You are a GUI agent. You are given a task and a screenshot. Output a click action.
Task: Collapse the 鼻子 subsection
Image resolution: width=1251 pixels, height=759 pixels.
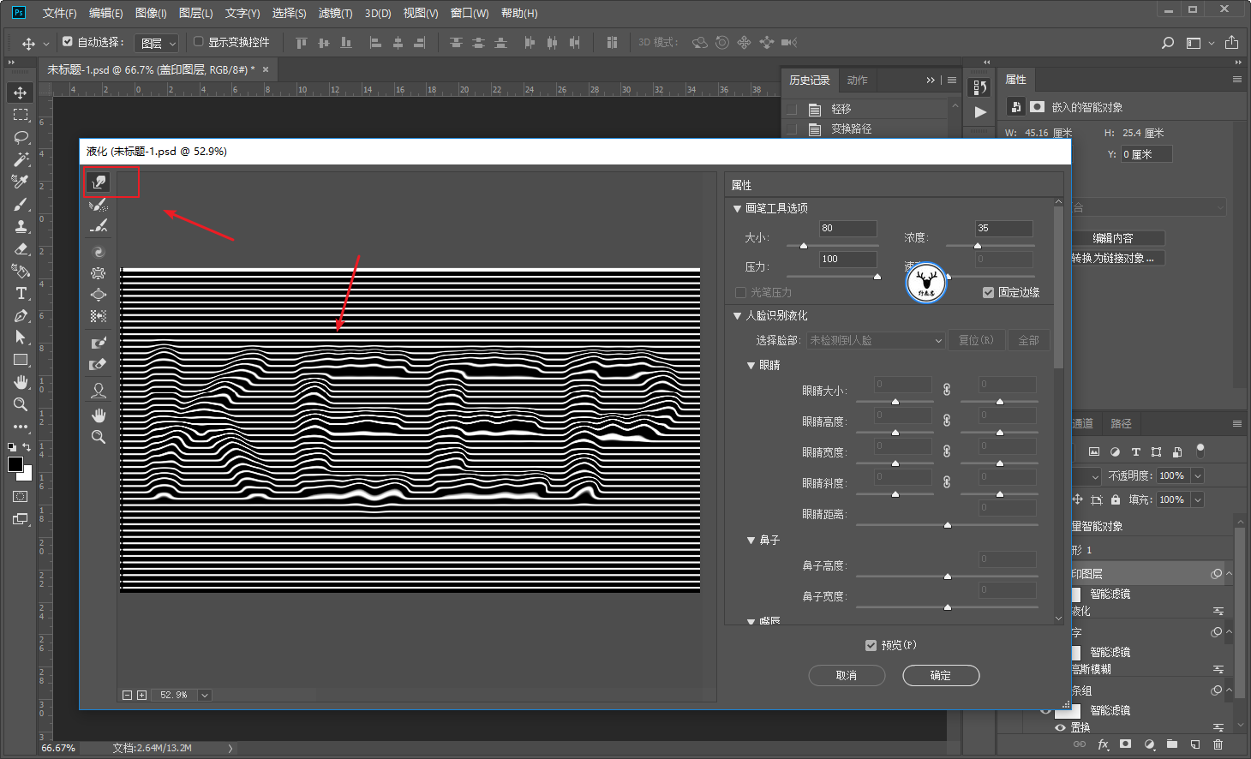pos(751,541)
